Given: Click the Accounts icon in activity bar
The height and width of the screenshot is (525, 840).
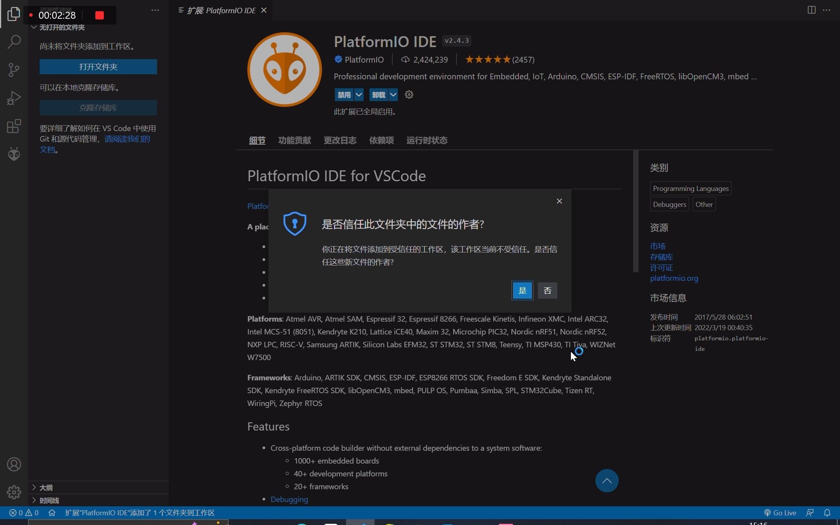Looking at the screenshot, I should click(14, 464).
